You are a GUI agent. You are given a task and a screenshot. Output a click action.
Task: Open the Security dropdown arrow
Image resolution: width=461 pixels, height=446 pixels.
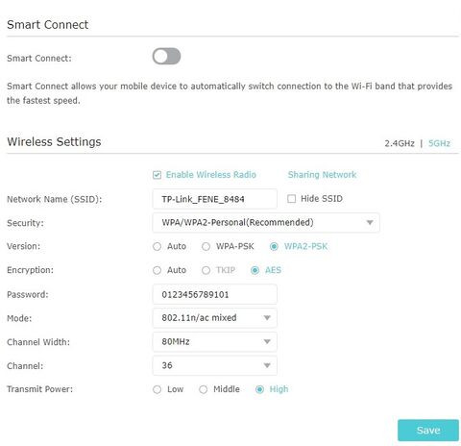370,222
